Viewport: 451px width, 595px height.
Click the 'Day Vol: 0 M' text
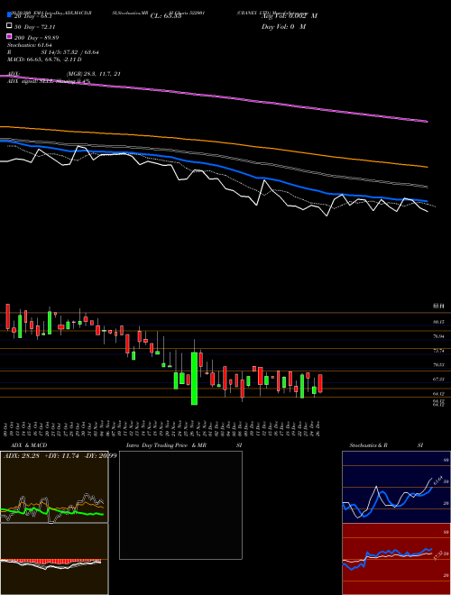pos(283,26)
